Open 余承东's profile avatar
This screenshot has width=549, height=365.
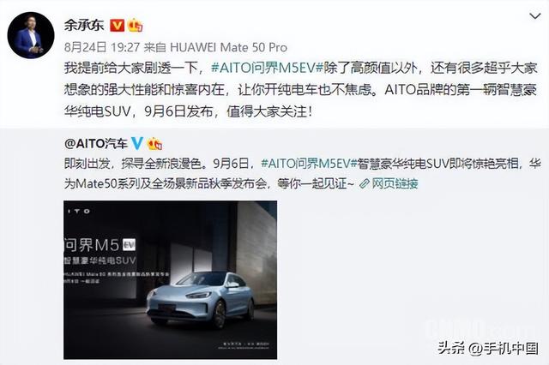point(31,35)
